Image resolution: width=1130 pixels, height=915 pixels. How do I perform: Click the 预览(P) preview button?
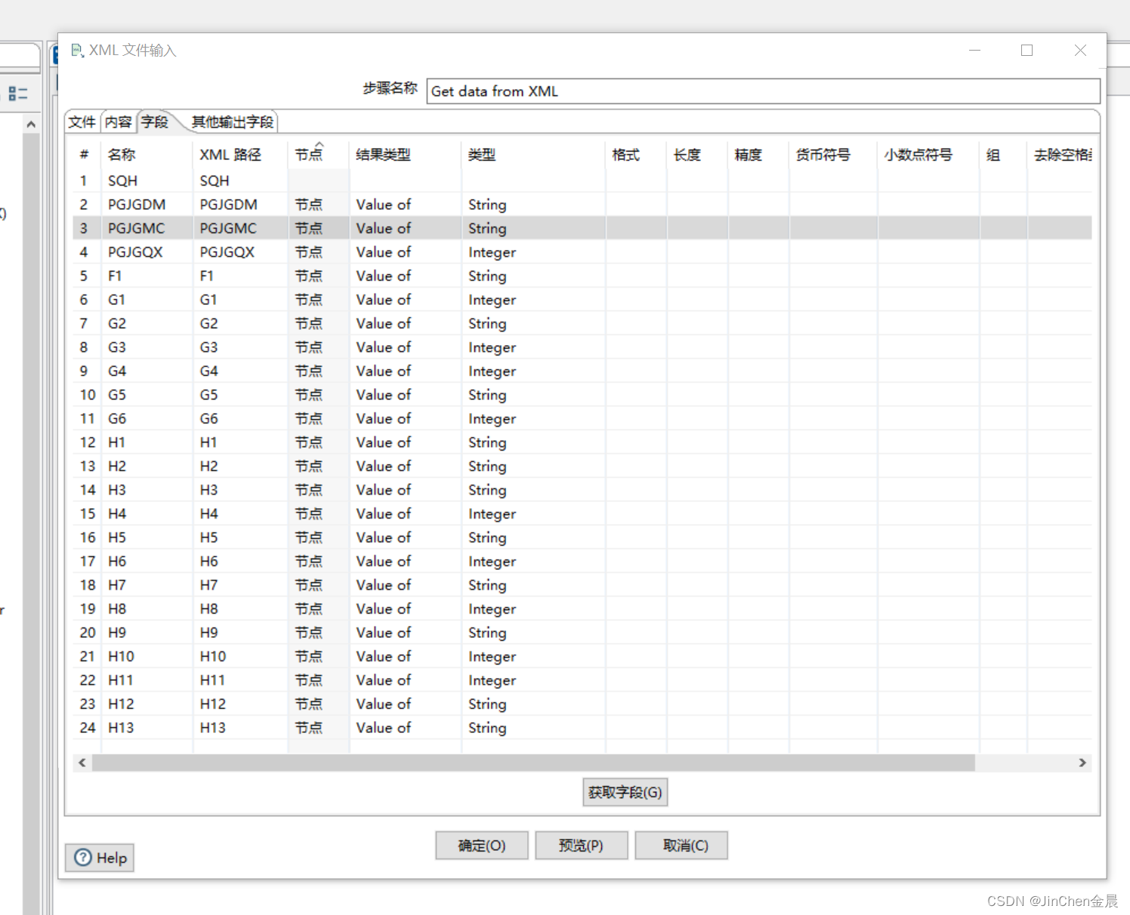click(x=581, y=846)
